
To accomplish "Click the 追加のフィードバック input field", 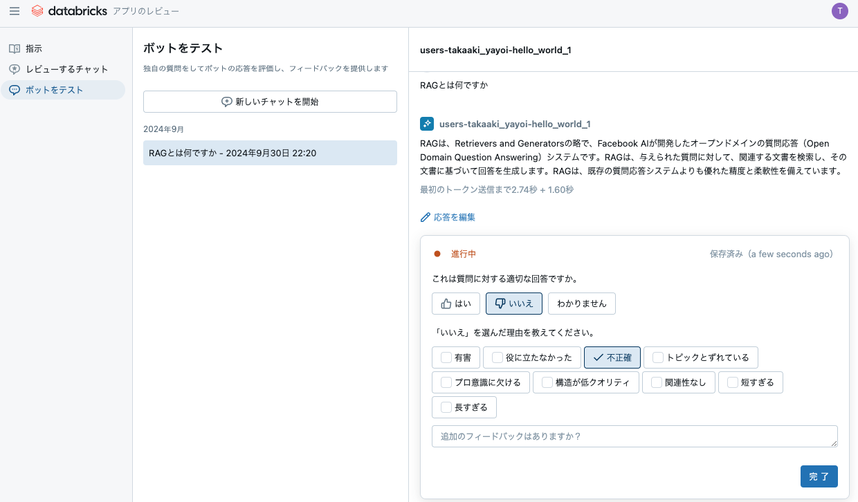I will (635, 436).
